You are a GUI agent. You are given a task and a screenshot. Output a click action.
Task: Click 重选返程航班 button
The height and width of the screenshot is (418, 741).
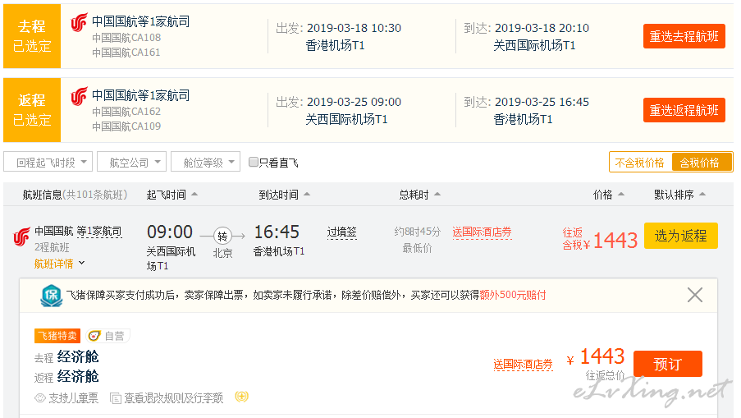click(x=684, y=110)
